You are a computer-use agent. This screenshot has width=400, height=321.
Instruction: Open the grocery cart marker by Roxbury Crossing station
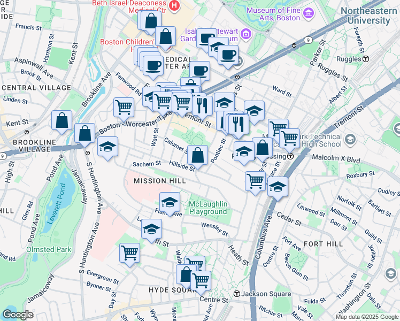coord(289,140)
